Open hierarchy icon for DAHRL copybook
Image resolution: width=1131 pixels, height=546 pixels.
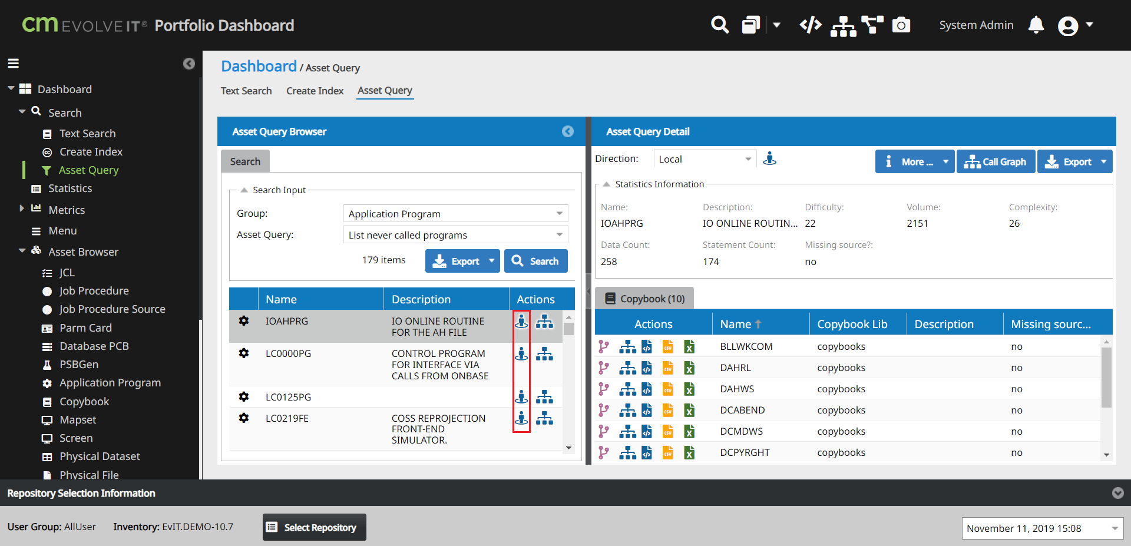tap(627, 368)
